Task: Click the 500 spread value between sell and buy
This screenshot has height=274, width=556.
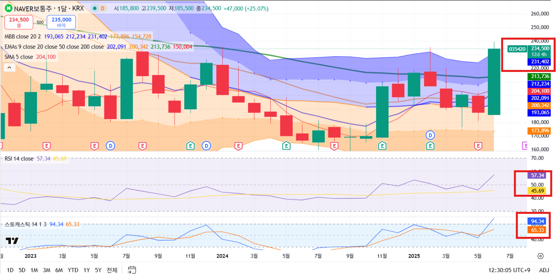Action: coord(40,22)
